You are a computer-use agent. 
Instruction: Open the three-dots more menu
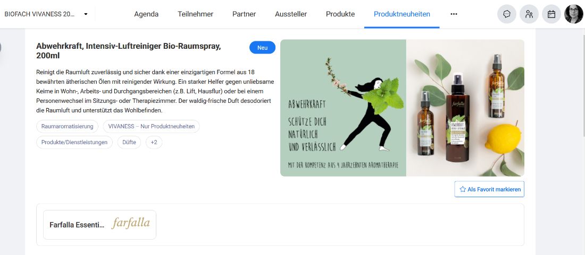[454, 14]
